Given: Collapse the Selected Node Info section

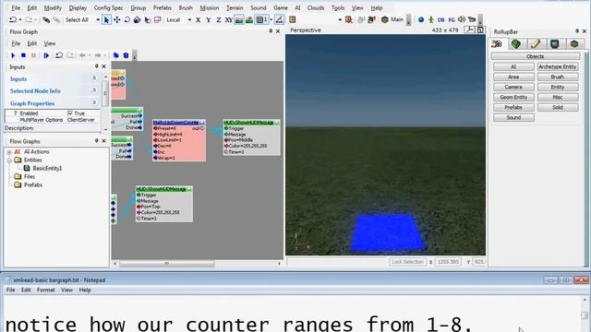Looking at the screenshot, I should point(94,90).
